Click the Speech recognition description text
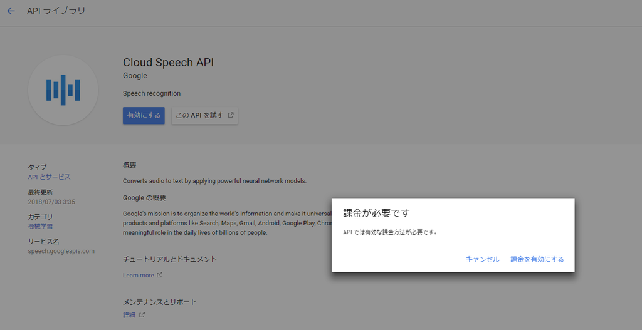Screen dimensions: 642x330 152,93
